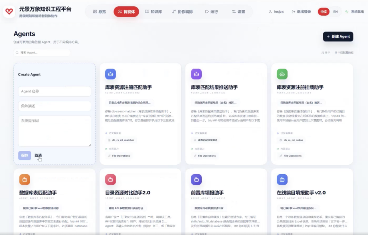This screenshot has width=368, height=235.
Task: Click the 调用 API 获取数据目录信息项 description tag
Action: tap(126, 208)
